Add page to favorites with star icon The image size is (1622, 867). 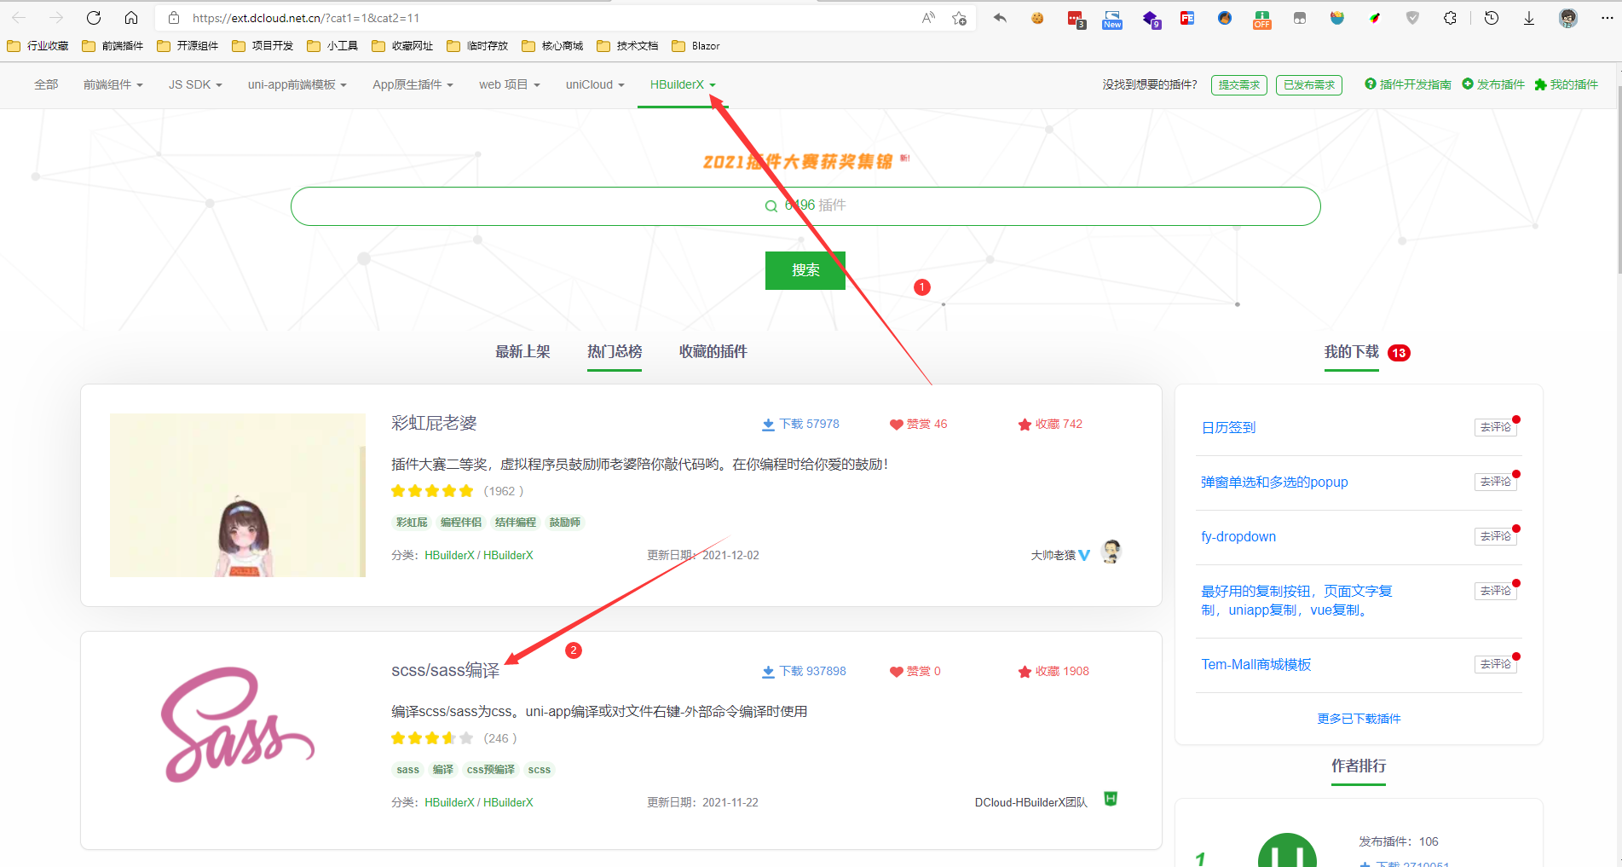(x=960, y=18)
